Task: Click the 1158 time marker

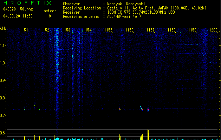Action: [171, 30]
